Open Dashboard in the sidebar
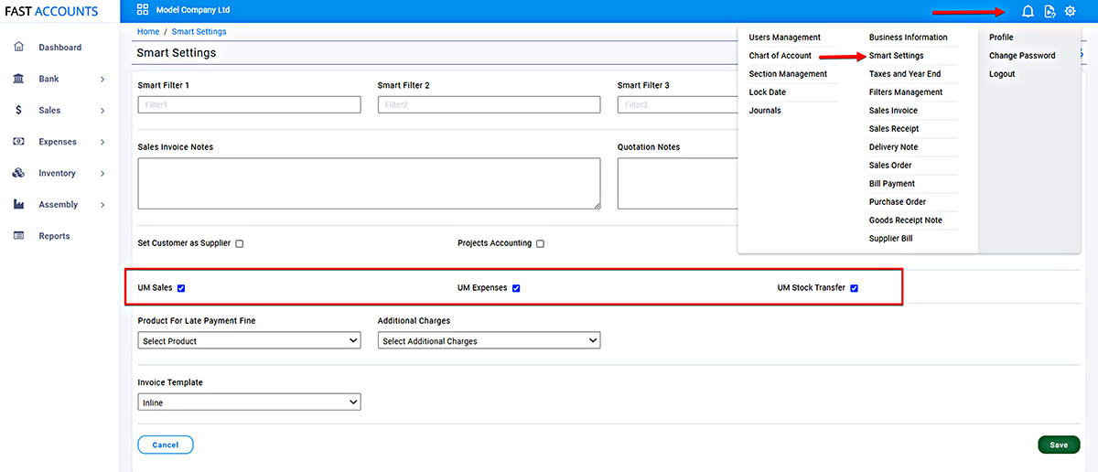1098x472 pixels. click(x=59, y=48)
